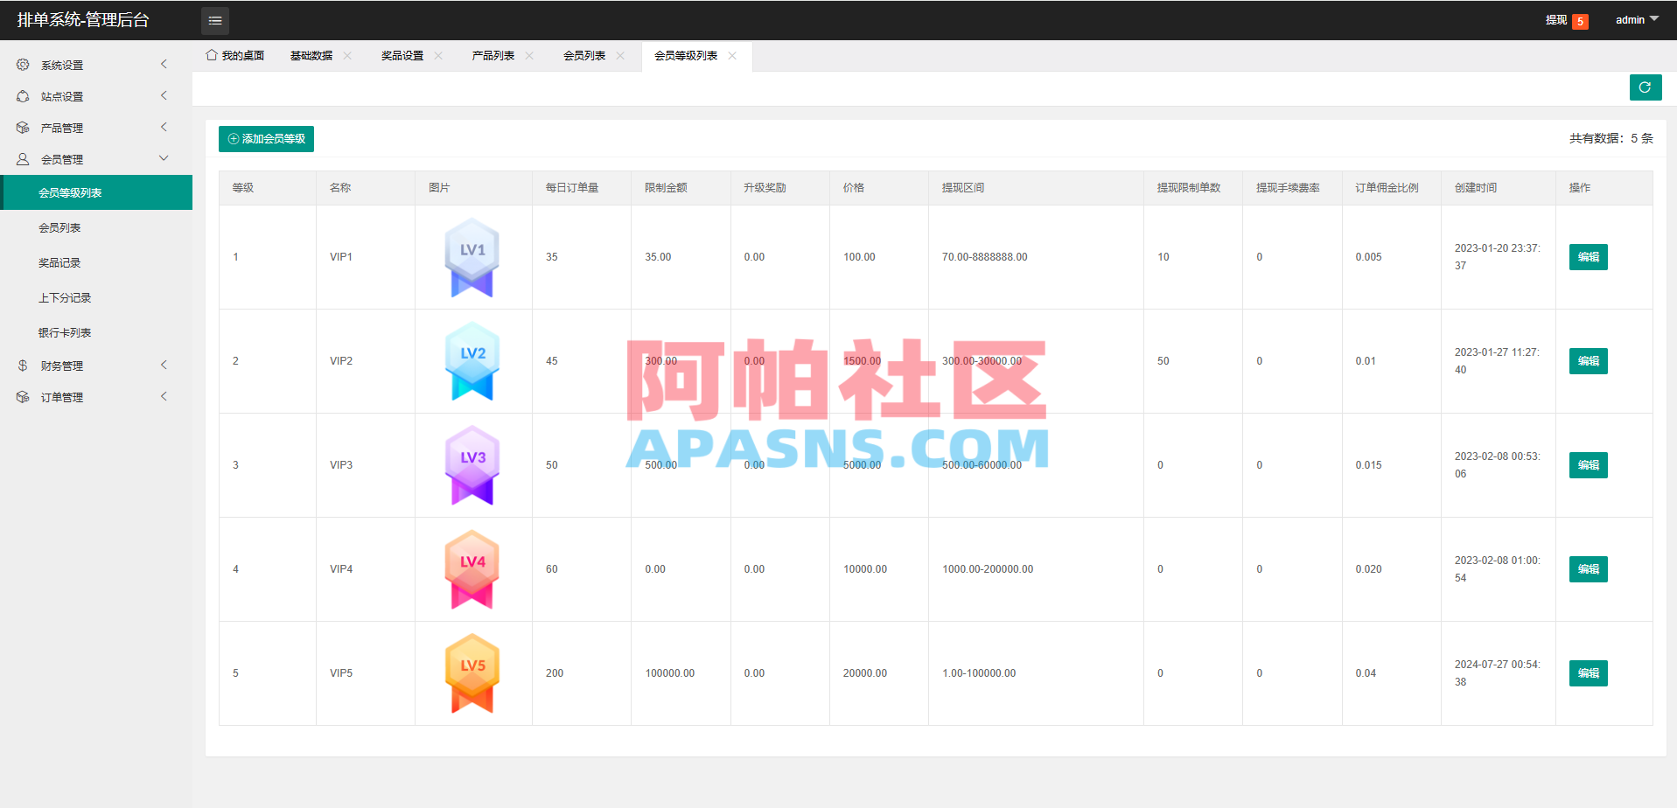Collapse the sidebar with the hamburger icon
This screenshot has width=1677, height=808.
pos(215,20)
